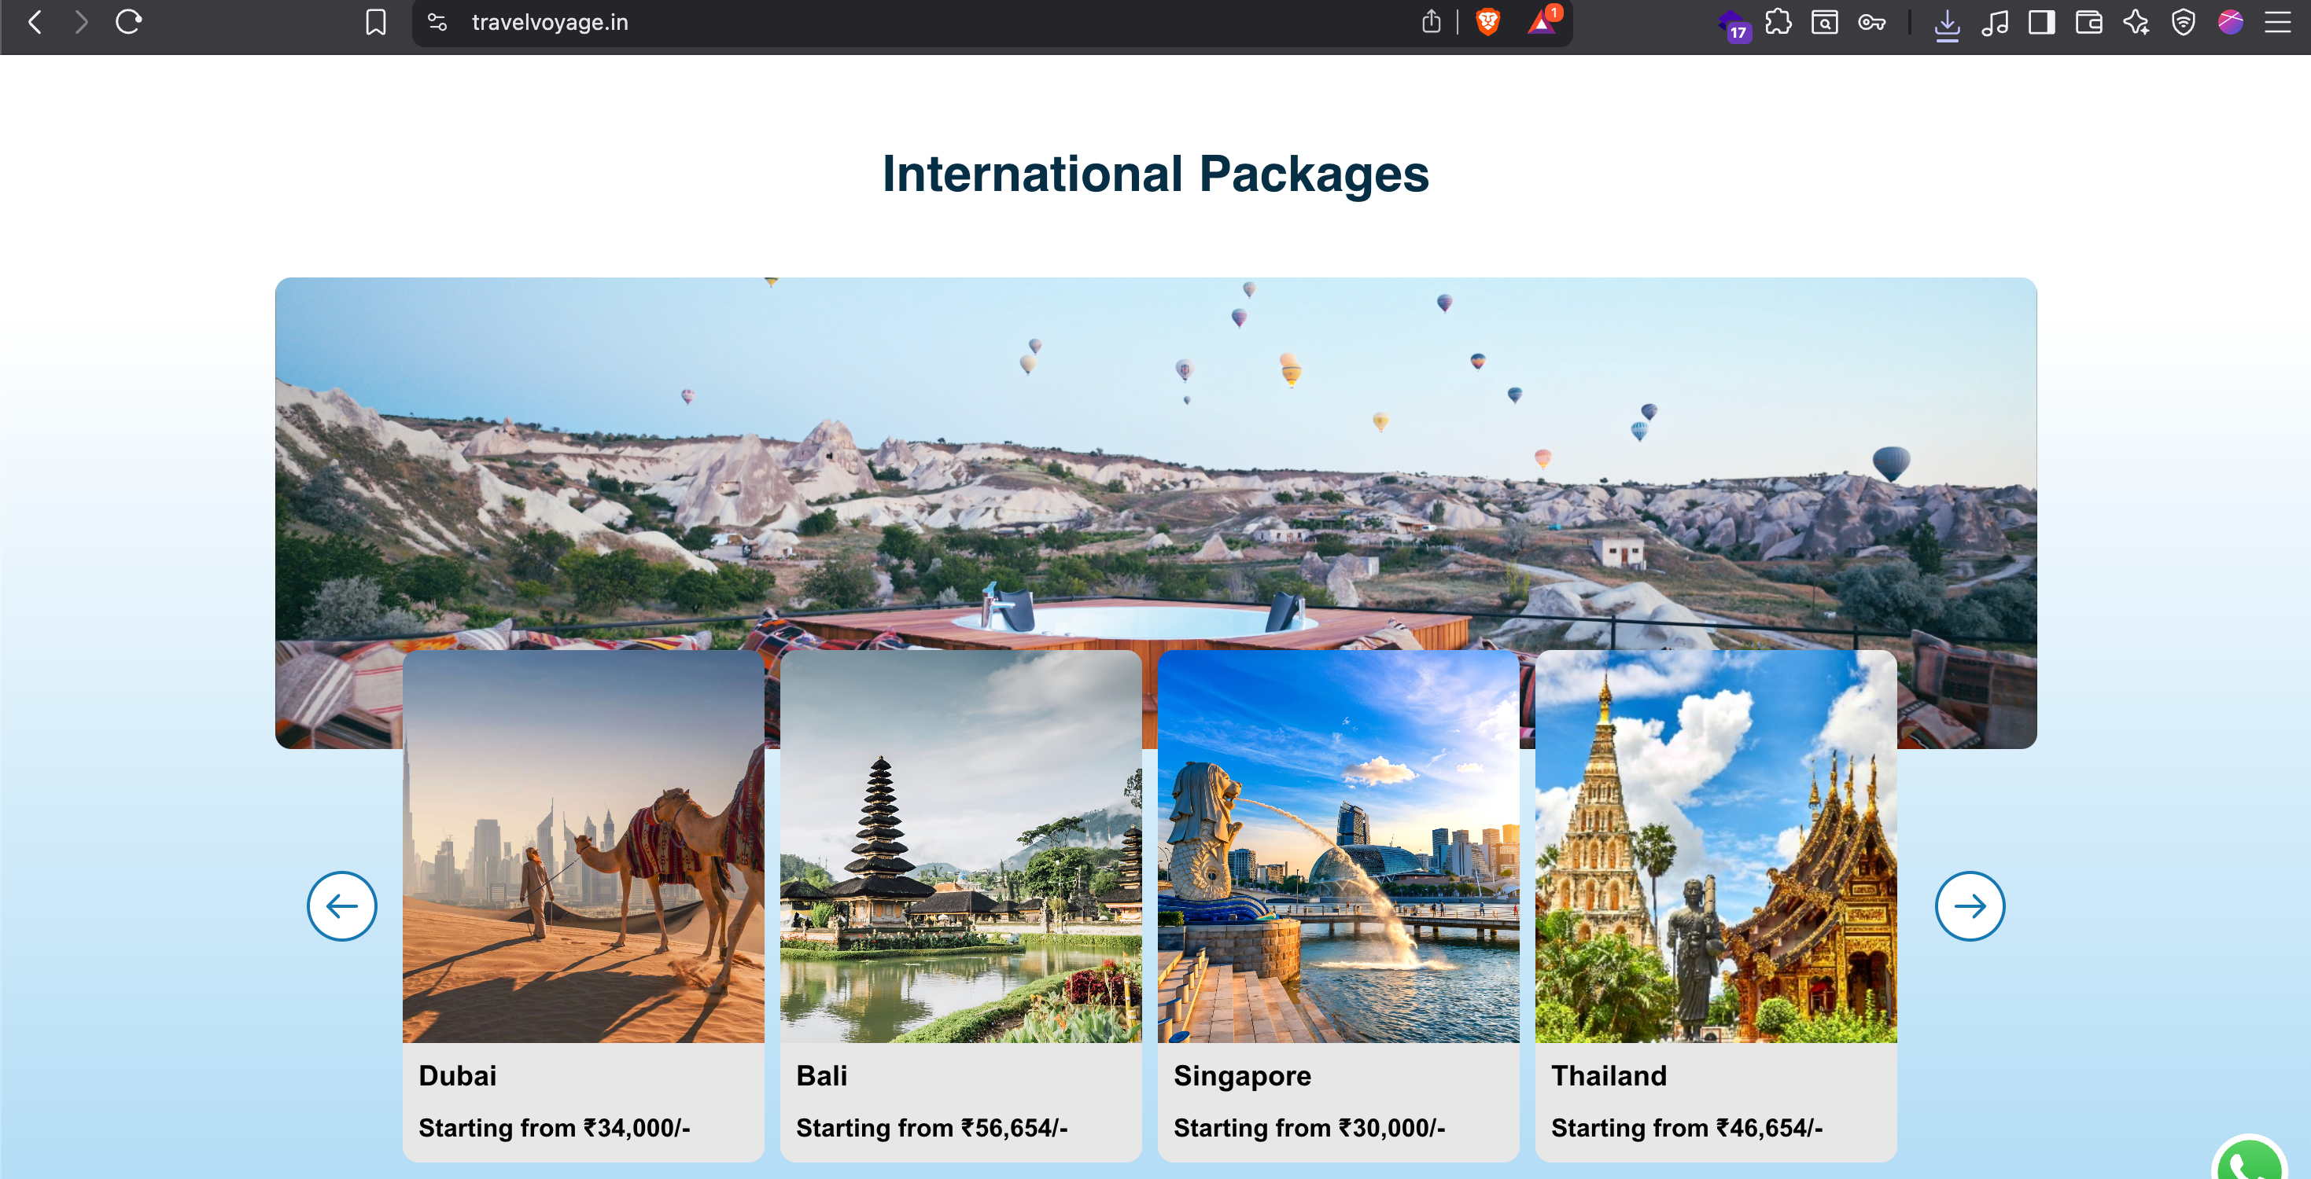Toggle the browser sidebar panel
The image size is (2311, 1179).
pos(2041,23)
